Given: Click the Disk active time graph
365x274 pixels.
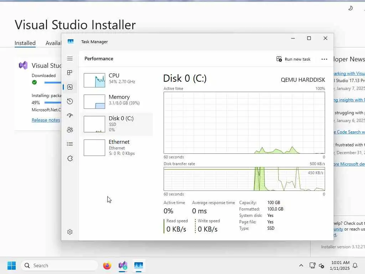Looking at the screenshot, I should coord(244,123).
